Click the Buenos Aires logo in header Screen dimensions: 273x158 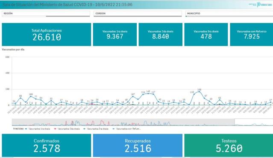tap(261, 5)
